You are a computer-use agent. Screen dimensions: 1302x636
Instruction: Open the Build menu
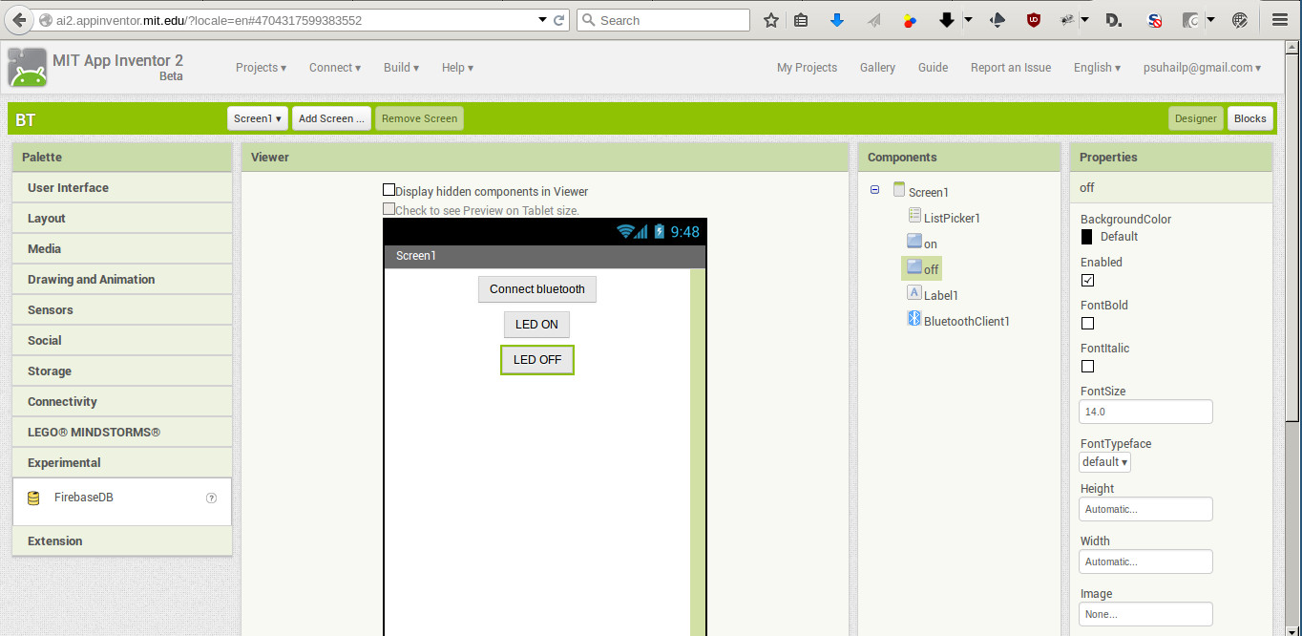[x=402, y=68]
